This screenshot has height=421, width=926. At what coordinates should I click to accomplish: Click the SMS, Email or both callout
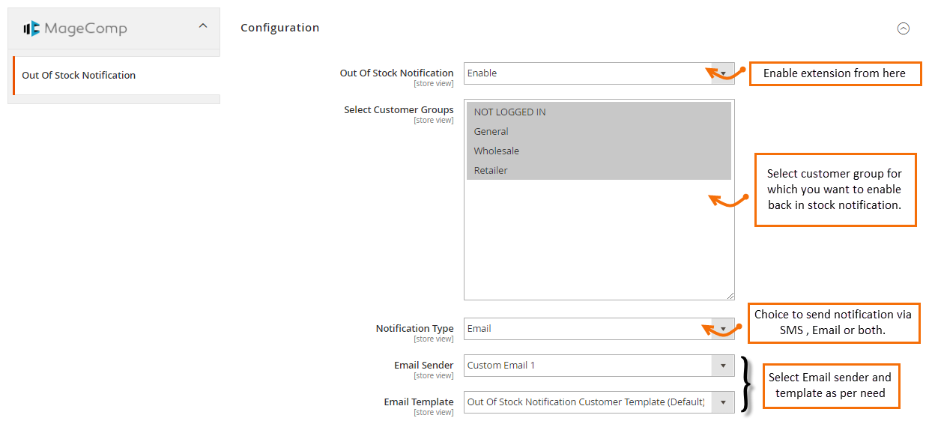[x=833, y=323]
